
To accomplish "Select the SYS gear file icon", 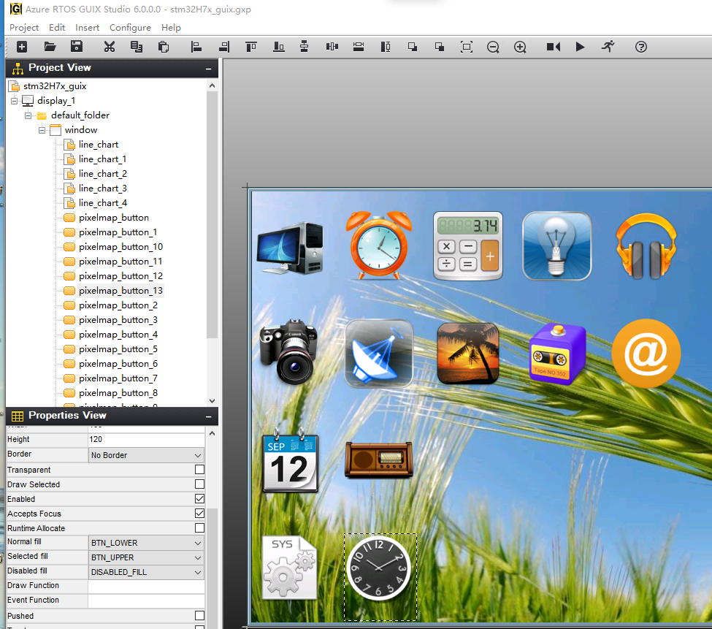I will click(x=290, y=567).
